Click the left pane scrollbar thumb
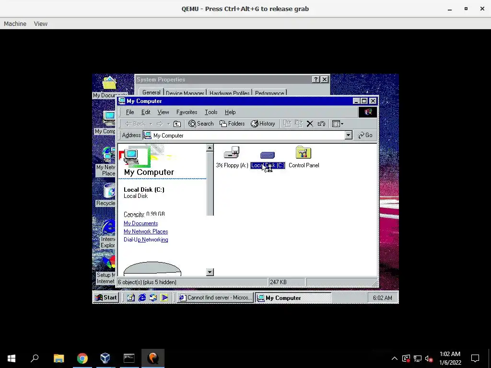This screenshot has width=491, height=368. (210, 184)
